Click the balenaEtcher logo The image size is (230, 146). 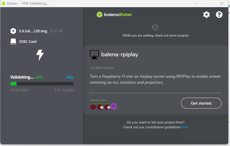(x=114, y=15)
